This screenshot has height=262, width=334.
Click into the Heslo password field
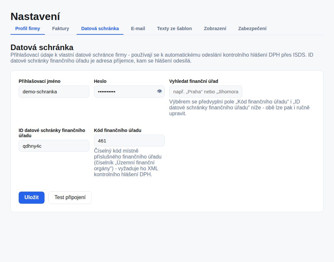129,92
